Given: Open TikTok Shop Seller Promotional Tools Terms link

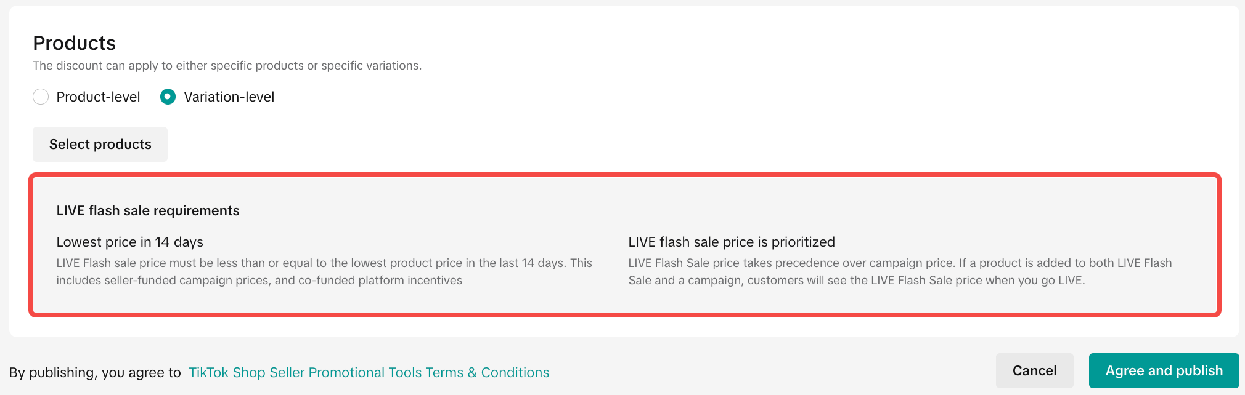Looking at the screenshot, I should coord(369,372).
